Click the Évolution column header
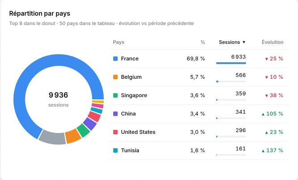 [x=272, y=42]
